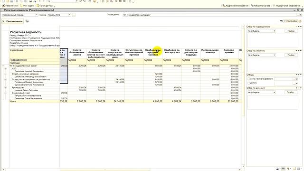Click Подбор in Отбор по работнику panel
The height and width of the screenshot is (171, 304).
[291, 55]
